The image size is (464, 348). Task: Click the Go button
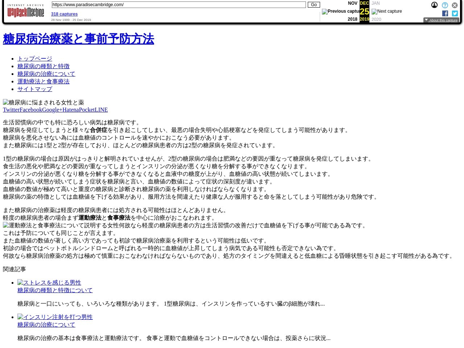[314, 5]
